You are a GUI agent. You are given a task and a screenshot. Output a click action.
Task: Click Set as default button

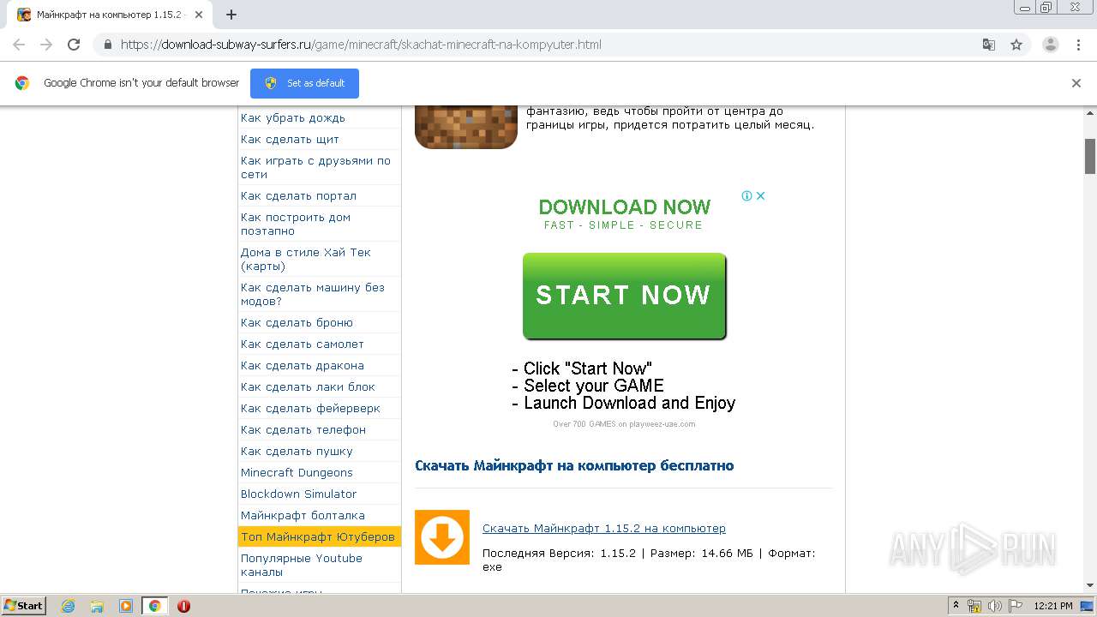click(304, 83)
